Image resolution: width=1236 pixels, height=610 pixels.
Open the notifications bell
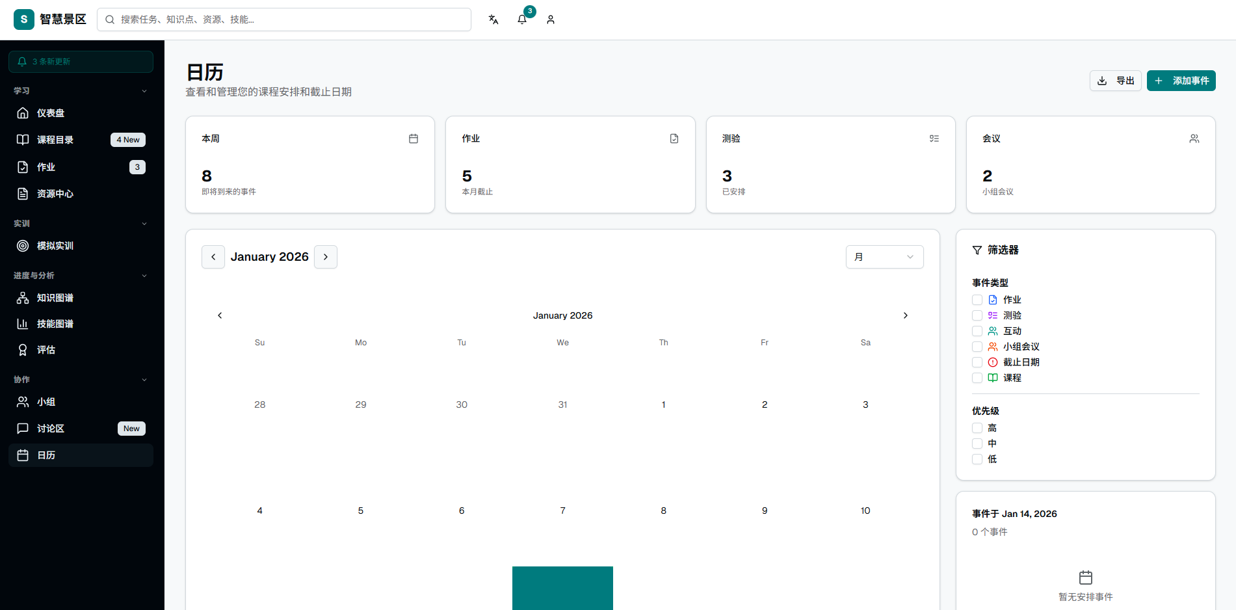(x=522, y=20)
